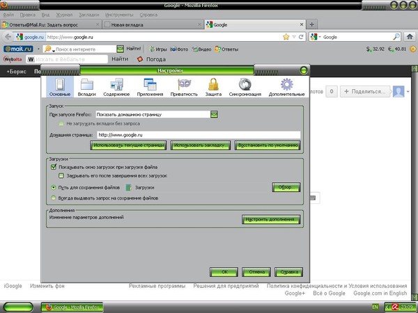Click the Webalta search input field
The height and width of the screenshot is (313, 418).
coord(67,59)
